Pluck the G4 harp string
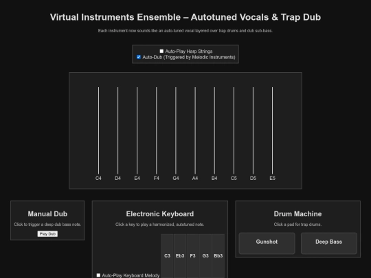Viewport: 371px width, 278px height. click(x=176, y=130)
